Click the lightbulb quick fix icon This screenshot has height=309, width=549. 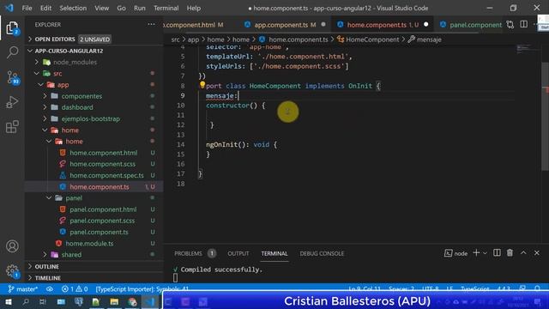pyautogui.click(x=202, y=85)
